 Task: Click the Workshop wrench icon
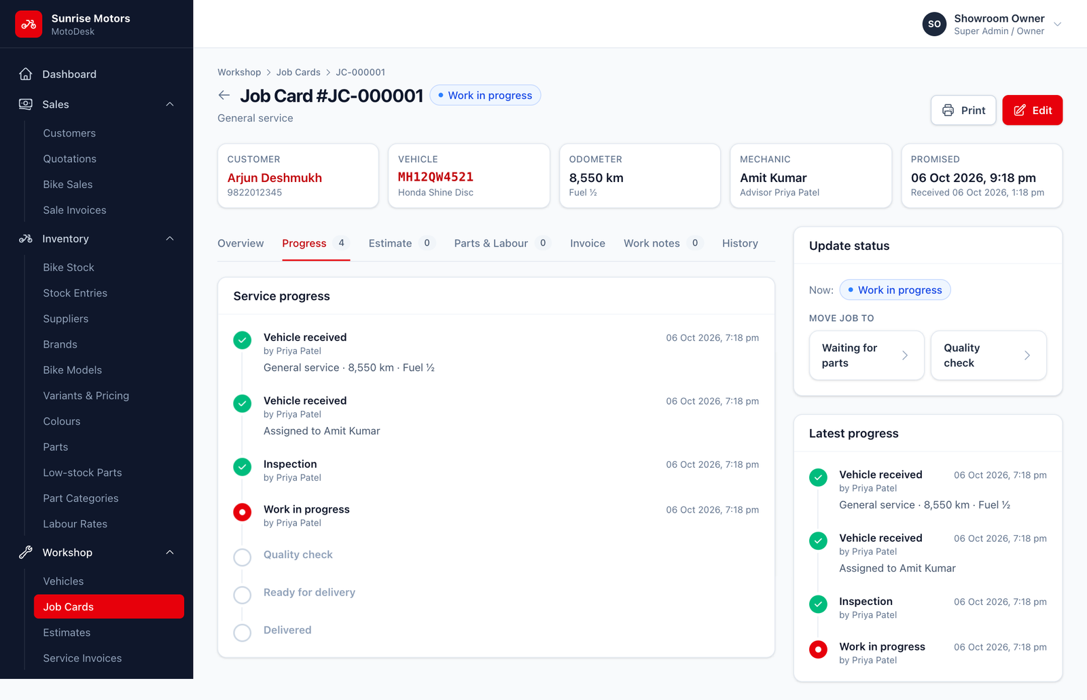(26, 552)
